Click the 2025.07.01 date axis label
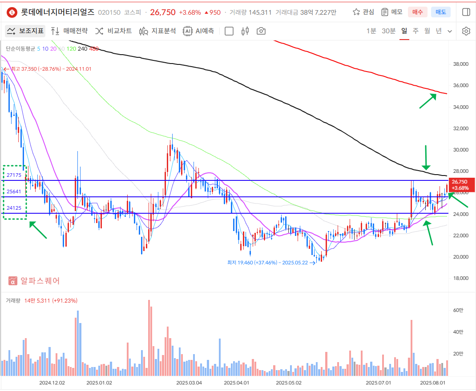Screen dimensions: 476x391 (x=378, y=383)
